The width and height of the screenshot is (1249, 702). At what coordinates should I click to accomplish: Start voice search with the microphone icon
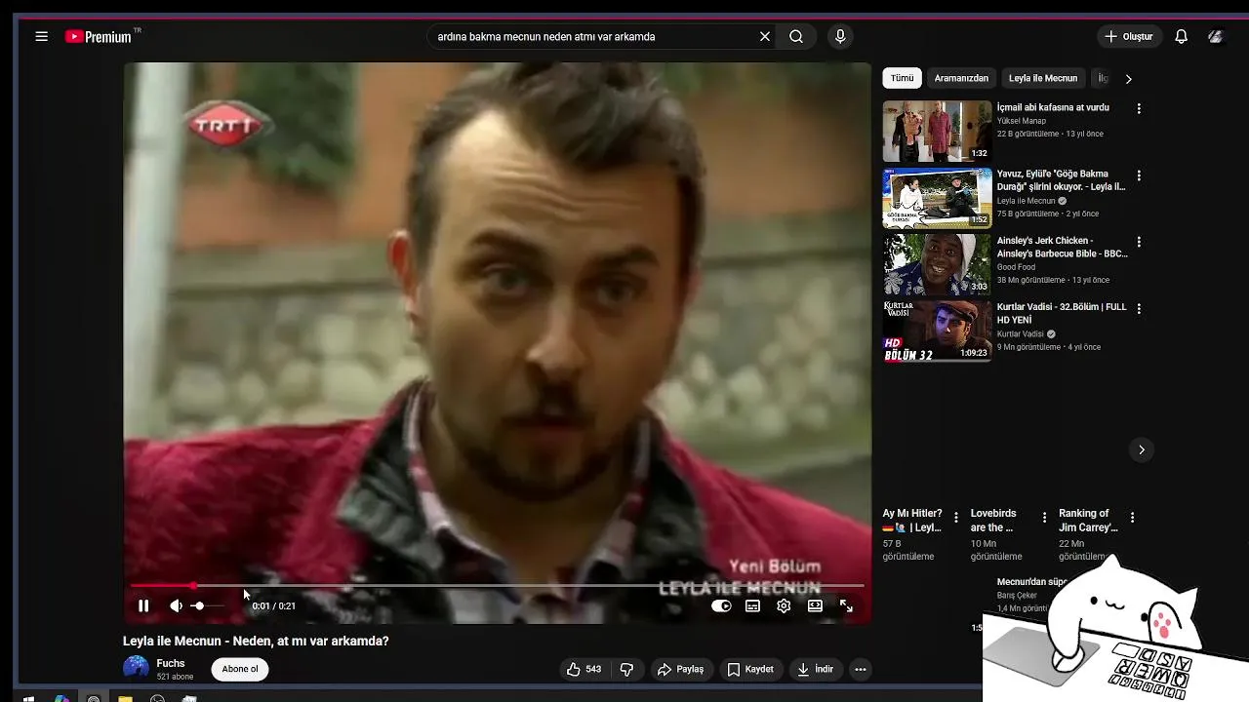[840, 36]
